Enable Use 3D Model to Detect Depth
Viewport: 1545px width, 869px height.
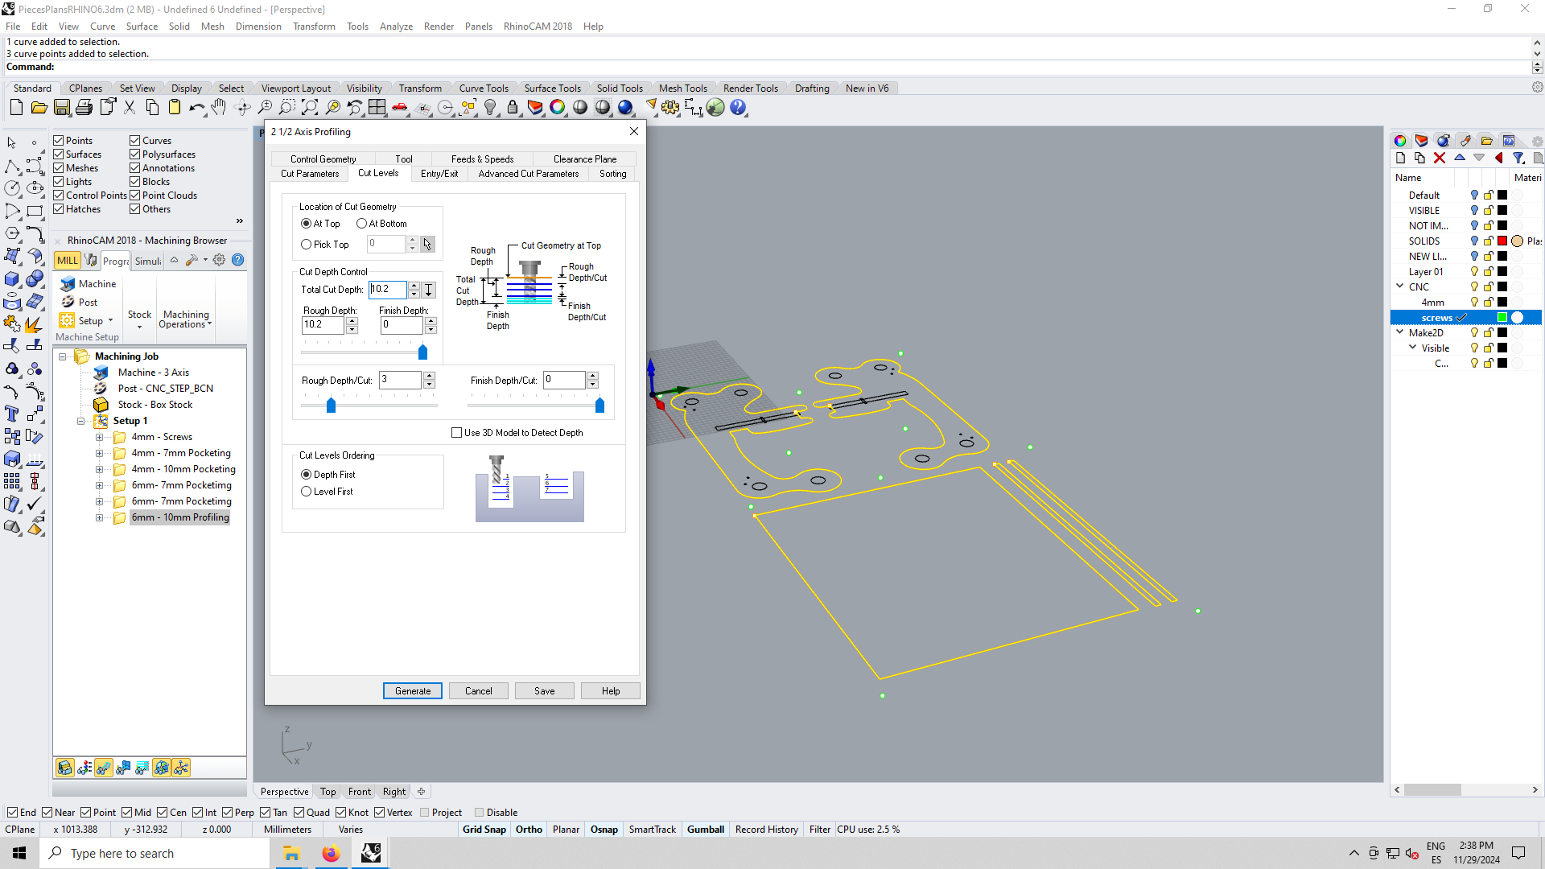457,433
